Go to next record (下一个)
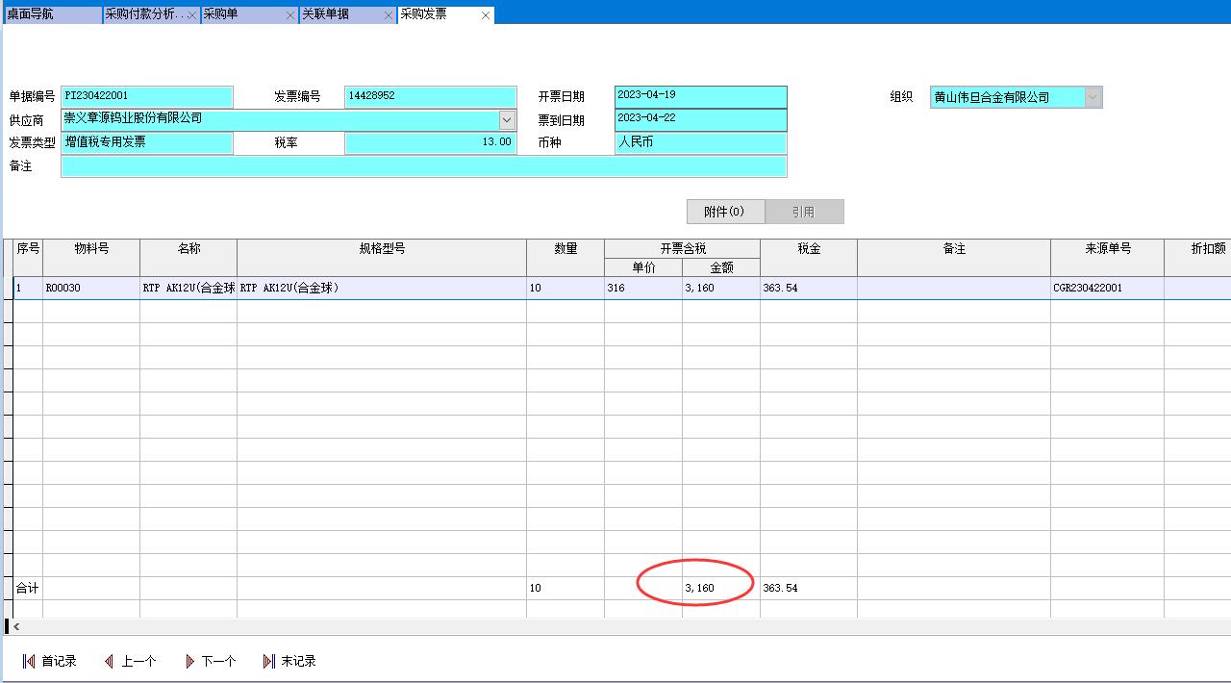 tap(210, 662)
